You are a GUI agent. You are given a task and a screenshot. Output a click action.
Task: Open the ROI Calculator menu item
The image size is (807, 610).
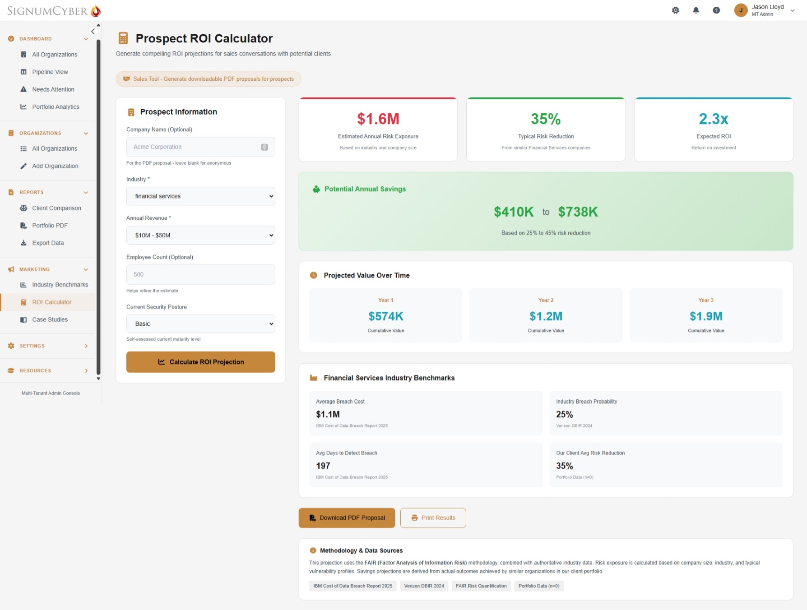[51, 302]
